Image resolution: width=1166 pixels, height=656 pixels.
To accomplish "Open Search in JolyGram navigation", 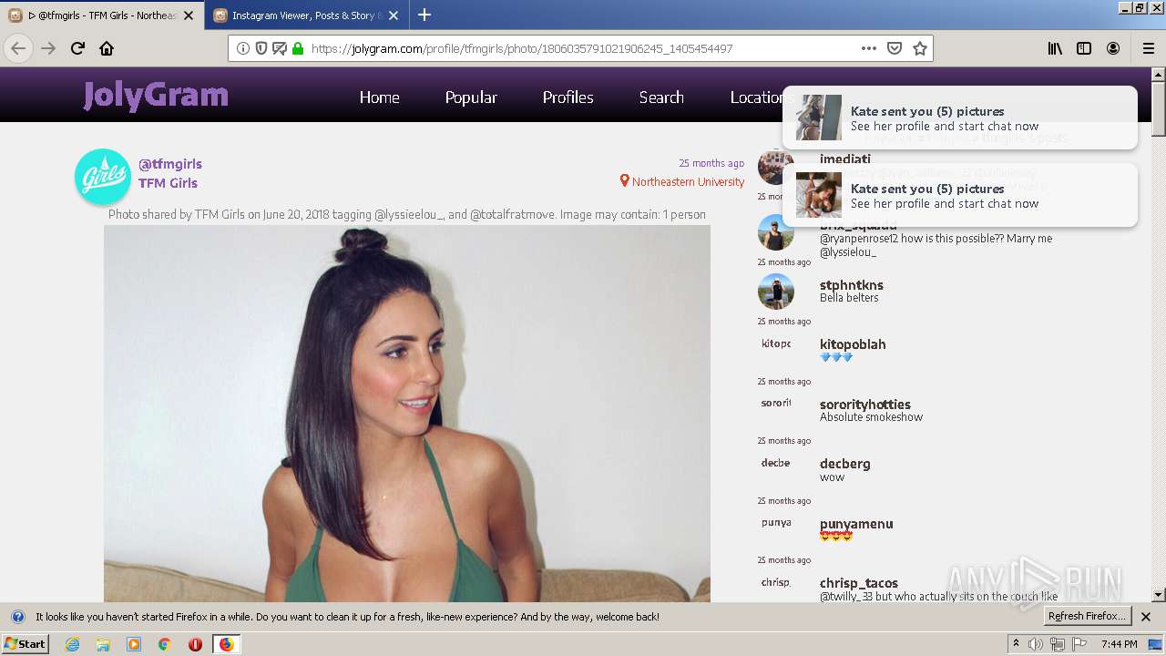I will 661,97.
